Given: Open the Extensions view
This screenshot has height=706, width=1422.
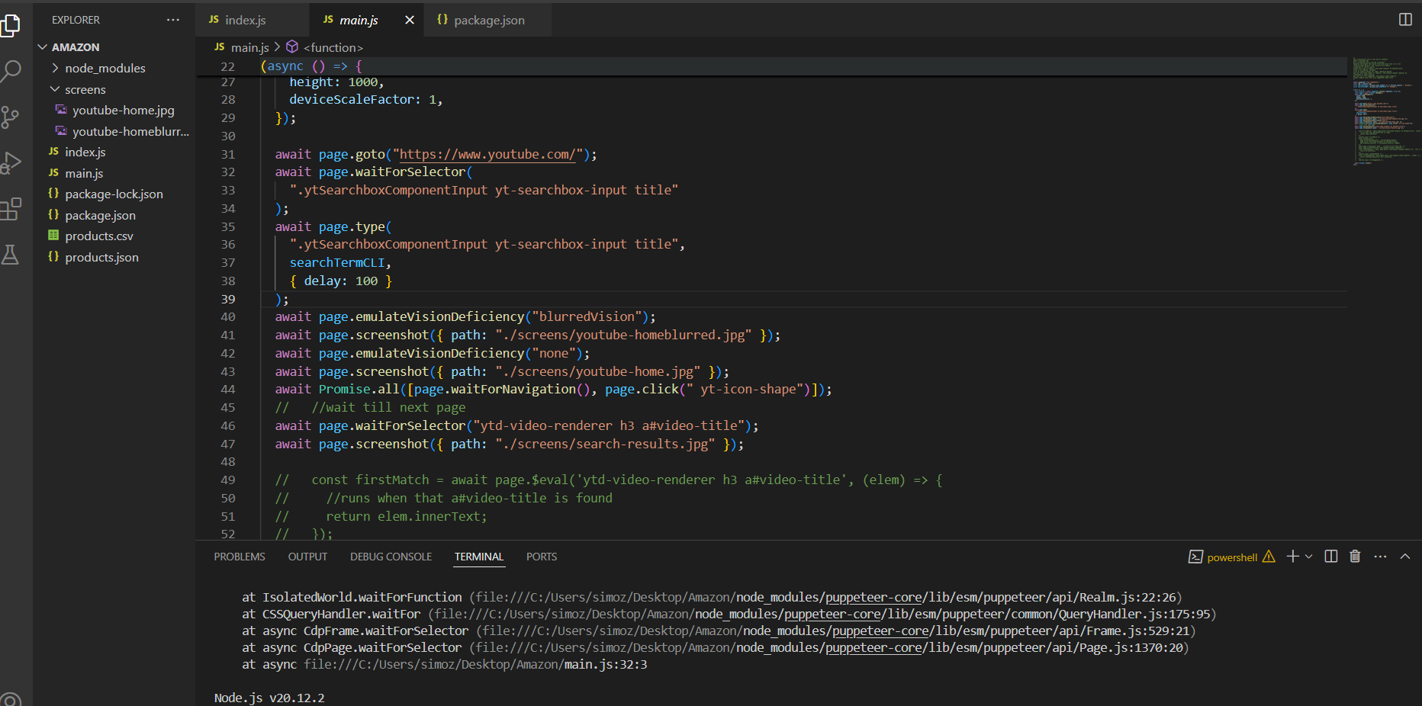Looking at the screenshot, I should 11,209.
